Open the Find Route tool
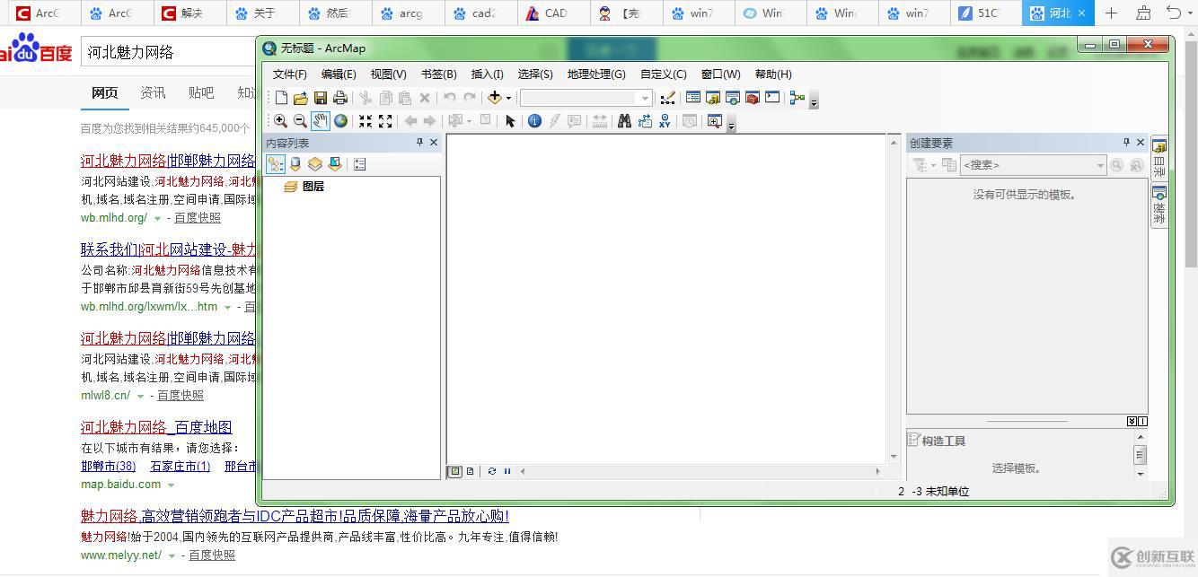1198x577 pixels. click(x=645, y=121)
